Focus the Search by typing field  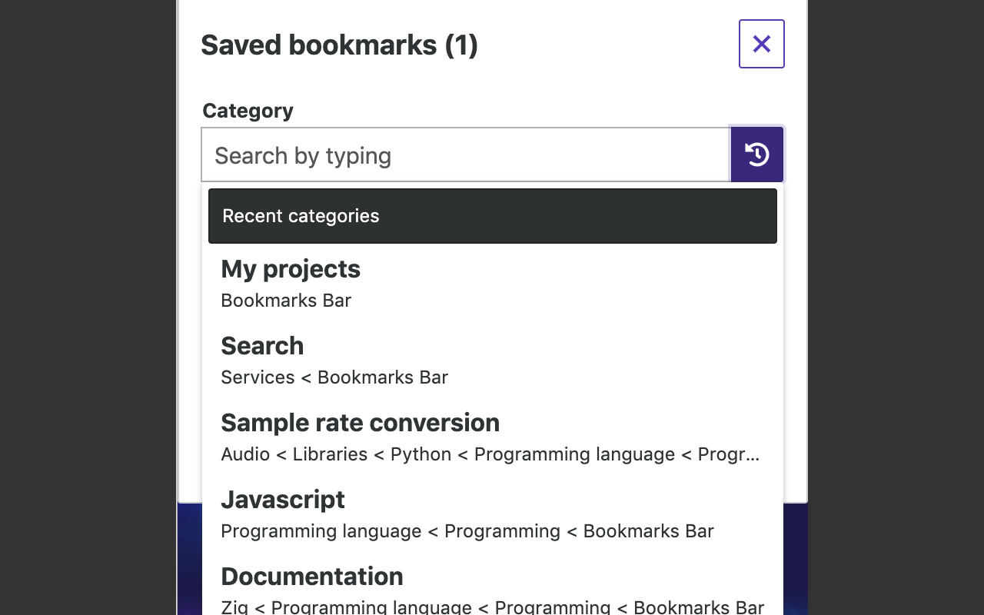pyautogui.click(x=465, y=155)
